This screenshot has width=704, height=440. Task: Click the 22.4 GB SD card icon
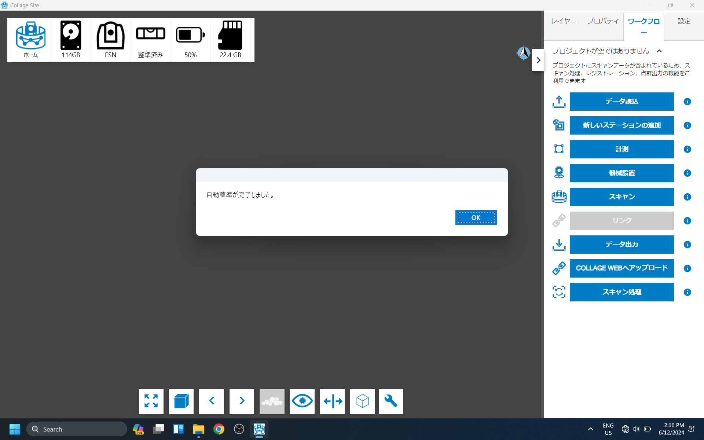[230, 36]
